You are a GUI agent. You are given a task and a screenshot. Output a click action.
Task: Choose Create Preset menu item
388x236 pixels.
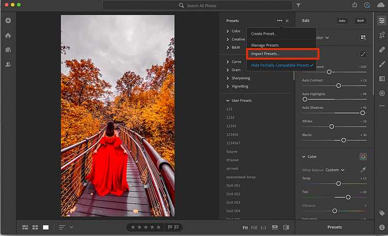click(264, 34)
